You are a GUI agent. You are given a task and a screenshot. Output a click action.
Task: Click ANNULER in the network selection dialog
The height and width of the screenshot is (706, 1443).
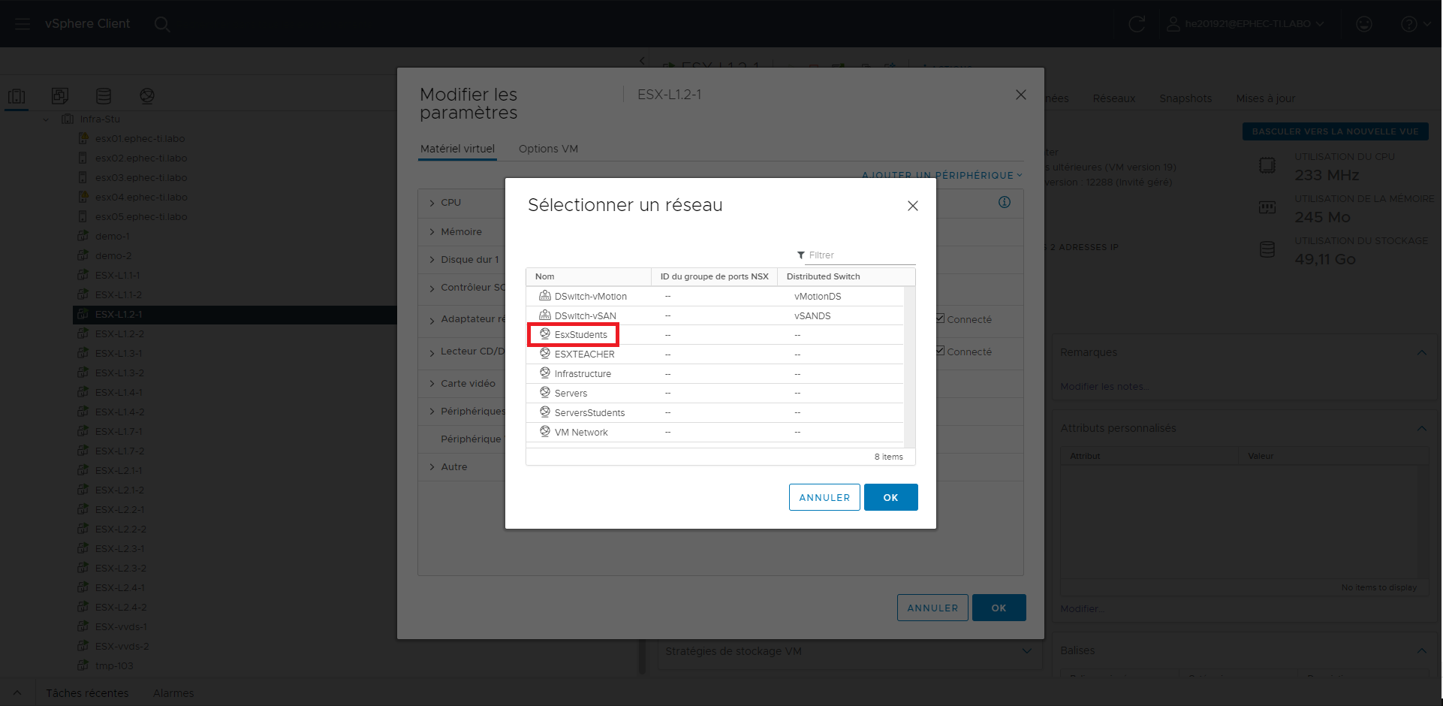(x=824, y=497)
